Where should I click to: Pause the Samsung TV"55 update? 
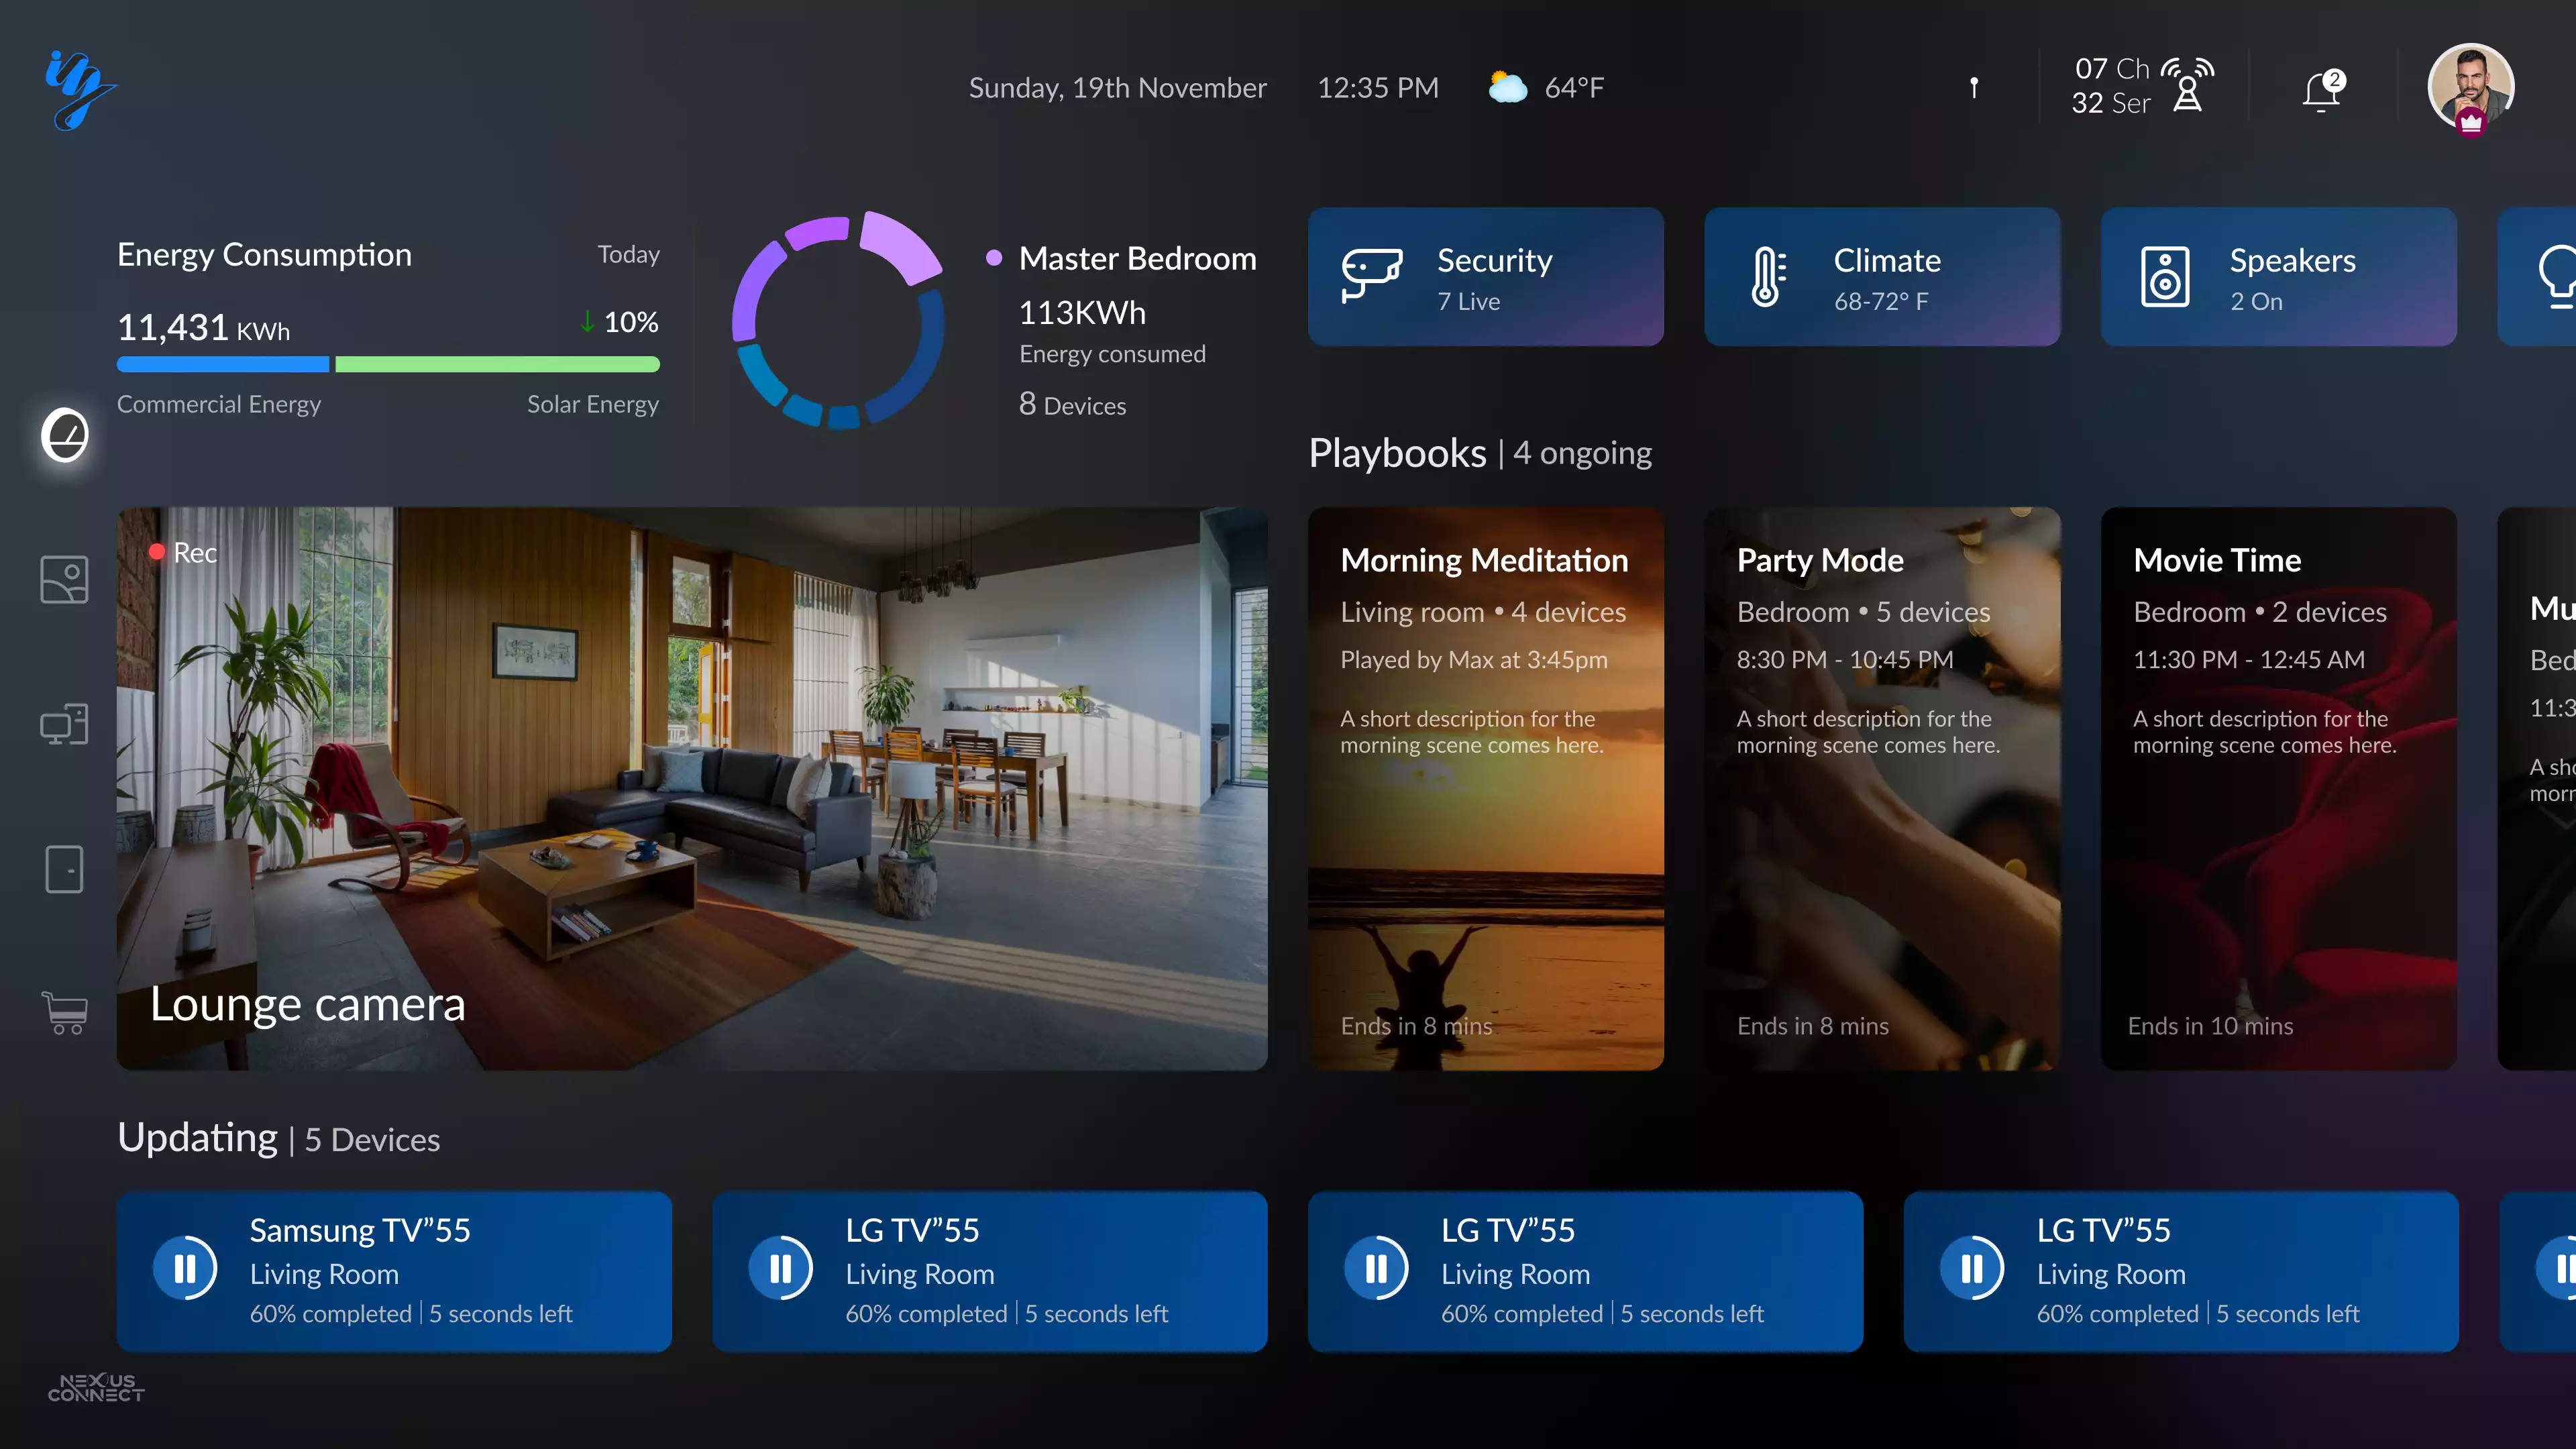tap(185, 1269)
